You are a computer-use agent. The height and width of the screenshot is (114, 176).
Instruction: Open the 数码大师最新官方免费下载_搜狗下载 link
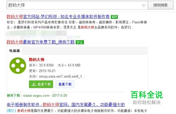[41, 42]
